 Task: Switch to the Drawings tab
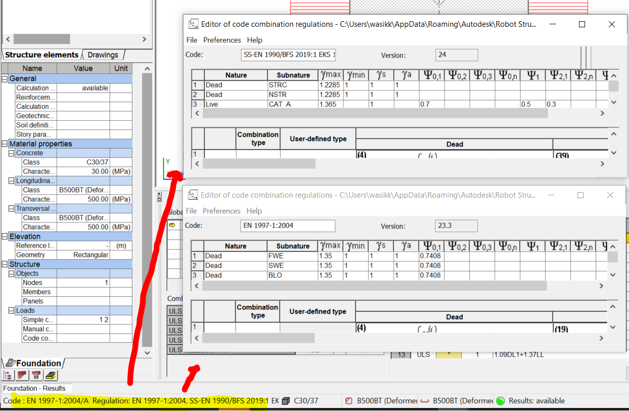pos(103,54)
